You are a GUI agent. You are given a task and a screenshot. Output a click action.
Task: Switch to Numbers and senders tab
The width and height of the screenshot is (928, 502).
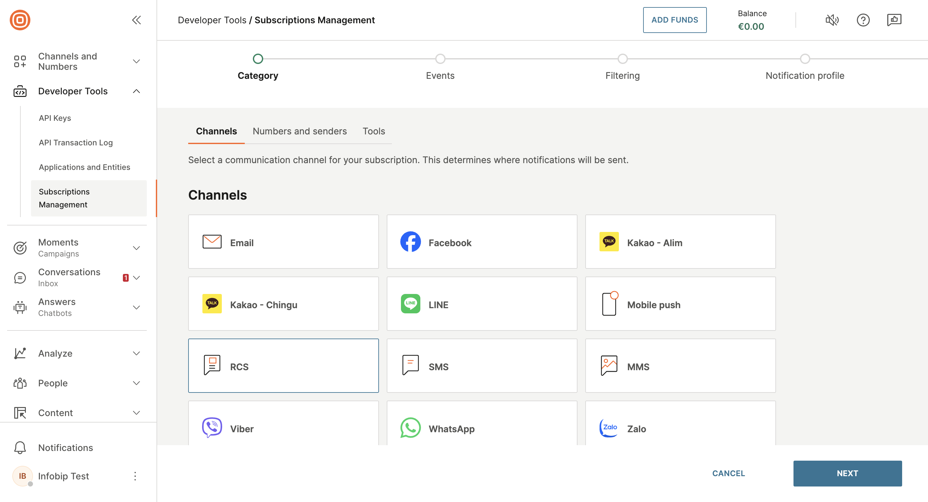coord(300,131)
